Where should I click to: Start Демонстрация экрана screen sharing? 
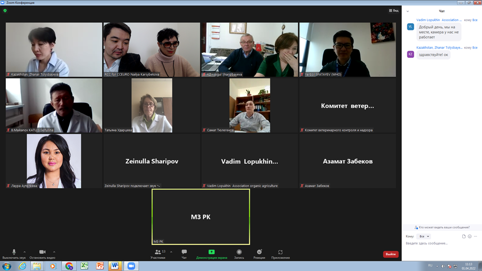(x=211, y=254)
